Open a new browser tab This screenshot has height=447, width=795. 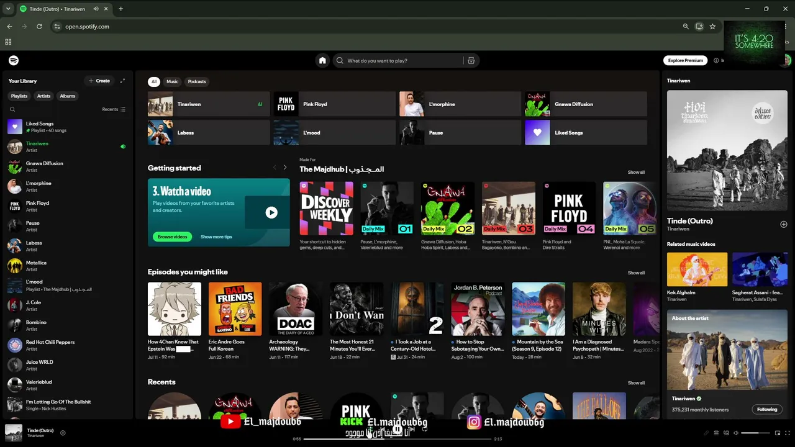pyautogui.click(x=120, y=9)
